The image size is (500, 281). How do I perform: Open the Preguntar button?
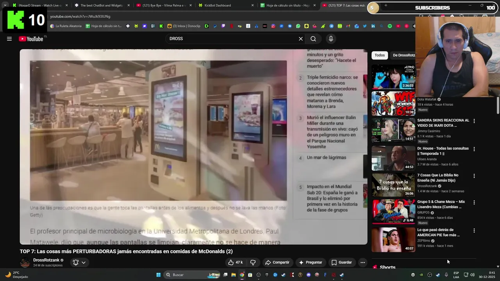311,262
